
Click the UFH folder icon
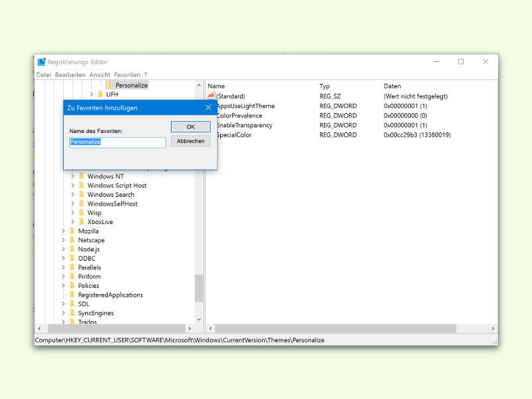tap(100, 94)
